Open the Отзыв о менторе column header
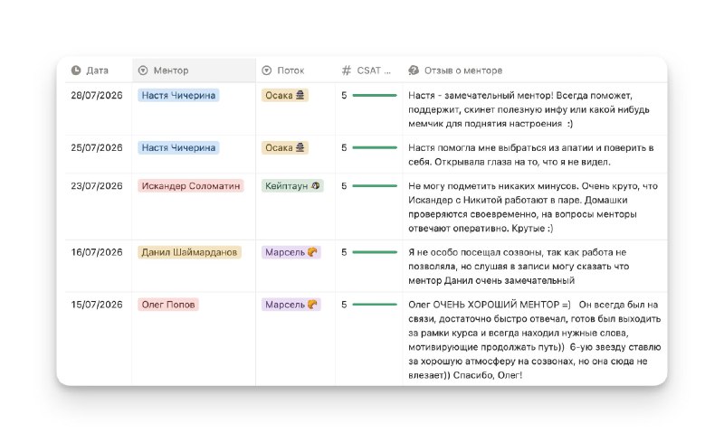The image size is (724, 442). (535, 71)
